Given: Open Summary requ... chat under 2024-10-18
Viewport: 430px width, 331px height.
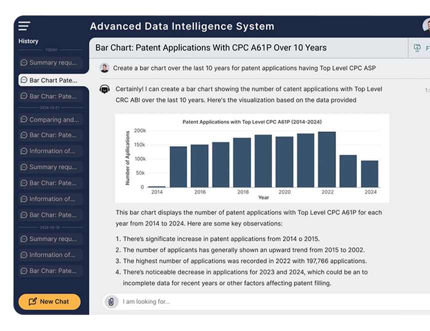Looking at the screenshot, I should [51, 239].
